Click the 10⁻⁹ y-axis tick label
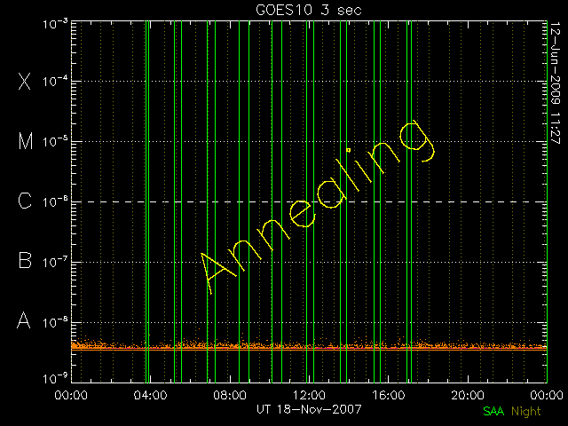Screen dimensions: 568x426 (55, 378)
